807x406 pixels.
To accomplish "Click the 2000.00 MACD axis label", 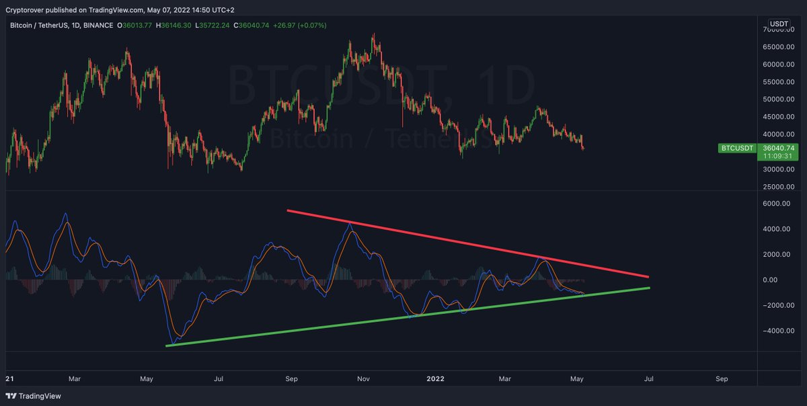I will [x=778, y=255].
